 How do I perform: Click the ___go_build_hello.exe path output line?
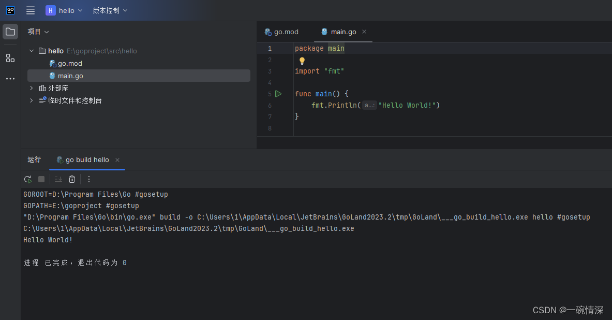[189, 228]
